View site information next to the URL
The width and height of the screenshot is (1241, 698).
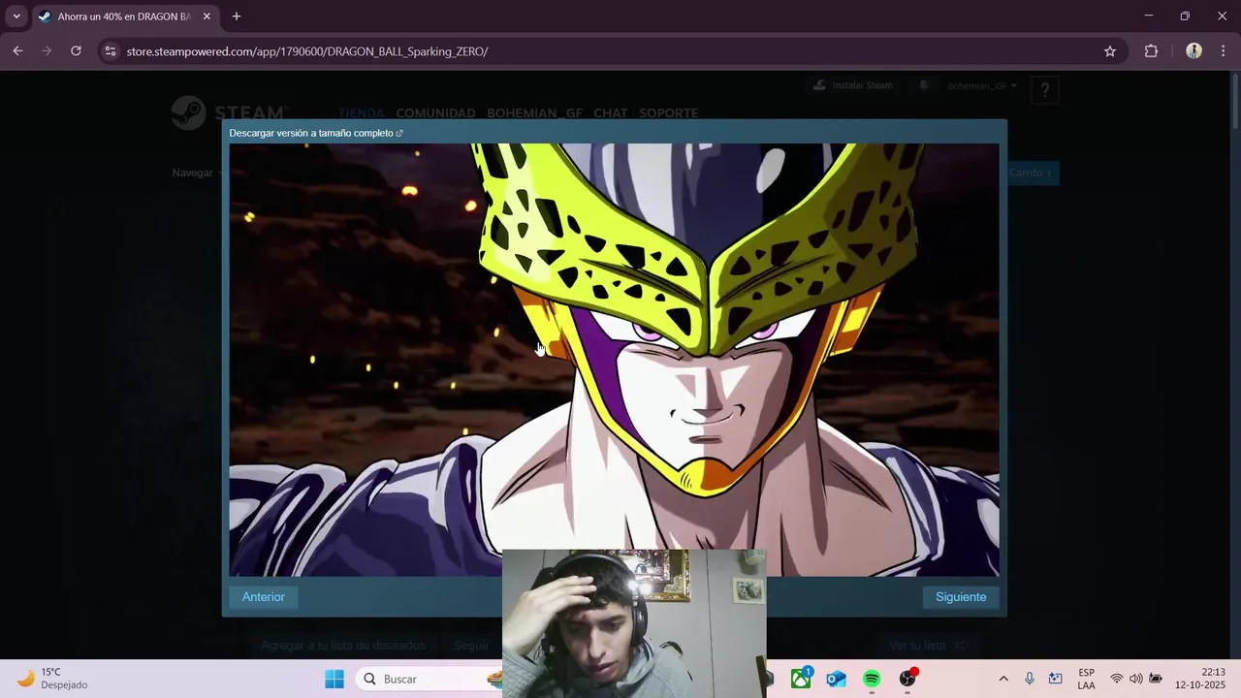[110, 51]
